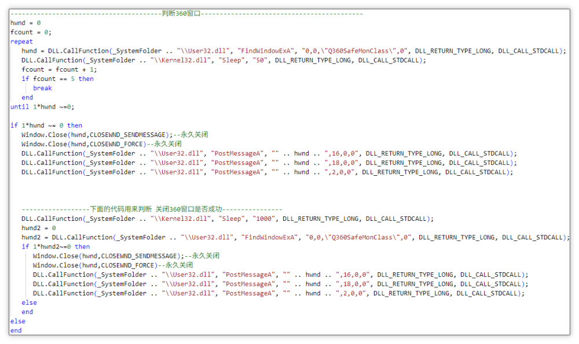Screen dimensions: 579x344
Task: Click the "1000" Sleep argument value
Action: pyautogui.click(x=264, y=219)
